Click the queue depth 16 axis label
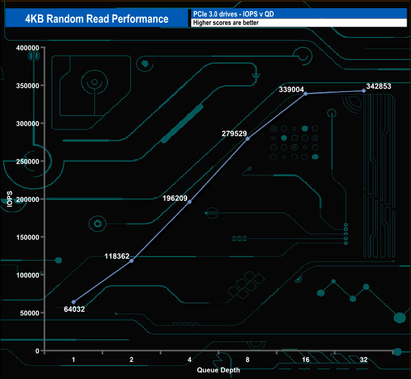The width and height of the screenshot is (411, 379). pyautogui.click(x=305, y=359)
